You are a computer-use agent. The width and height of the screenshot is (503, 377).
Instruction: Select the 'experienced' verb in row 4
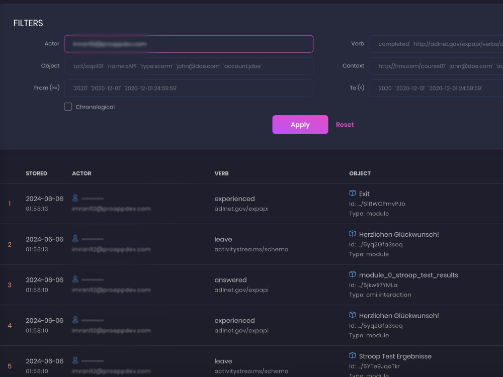pos(234,321)
